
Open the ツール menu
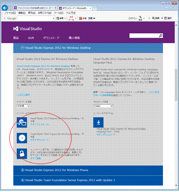click(59, 13)
